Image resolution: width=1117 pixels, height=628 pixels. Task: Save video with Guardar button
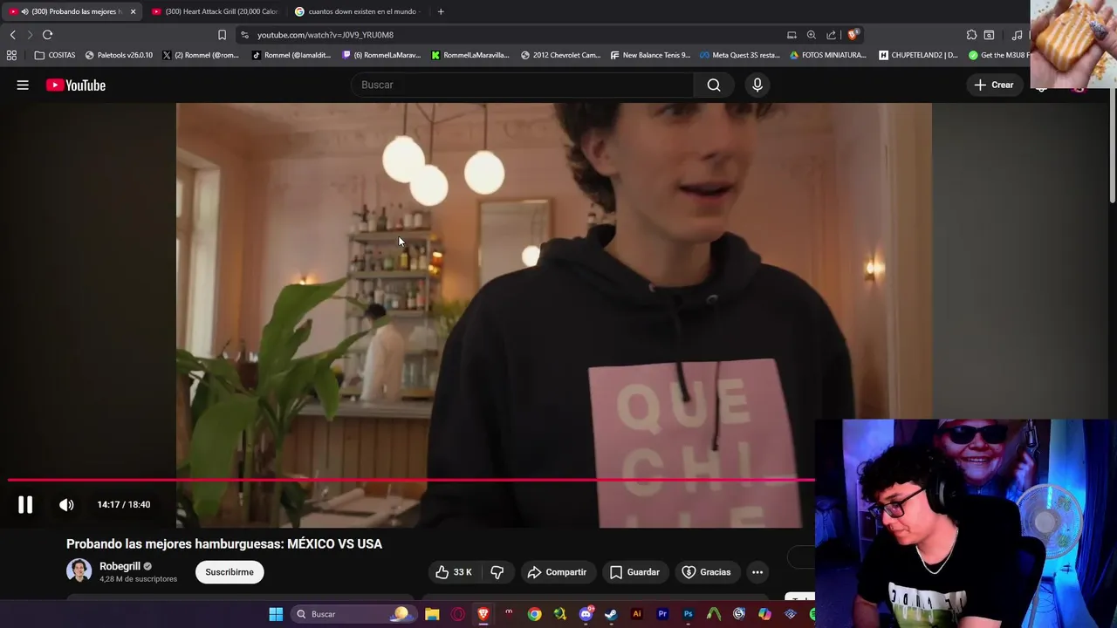click(634, 572)
